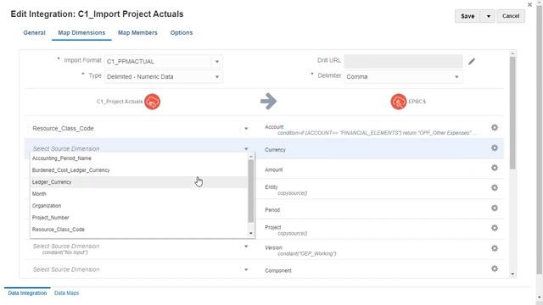Click the constant("No Input") source expression
Viewport: 543px width, 305px height.
pos(65,252)
